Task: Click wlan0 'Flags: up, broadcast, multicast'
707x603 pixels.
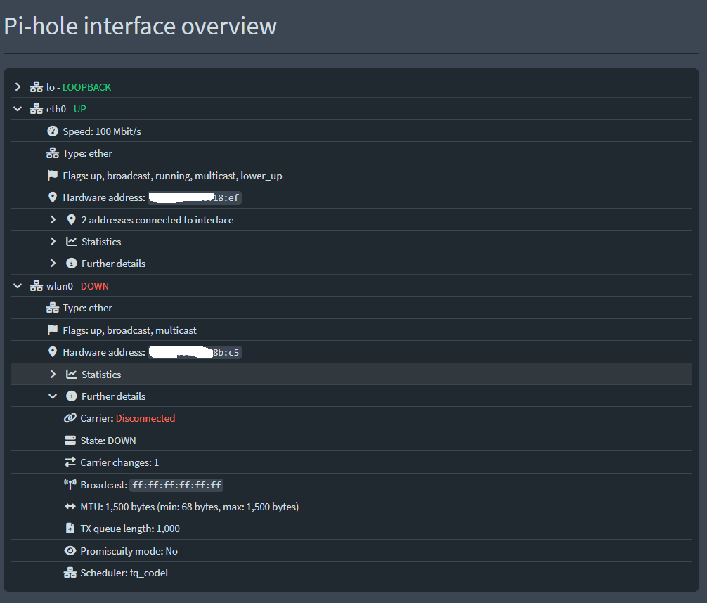Action: (129, 330)
